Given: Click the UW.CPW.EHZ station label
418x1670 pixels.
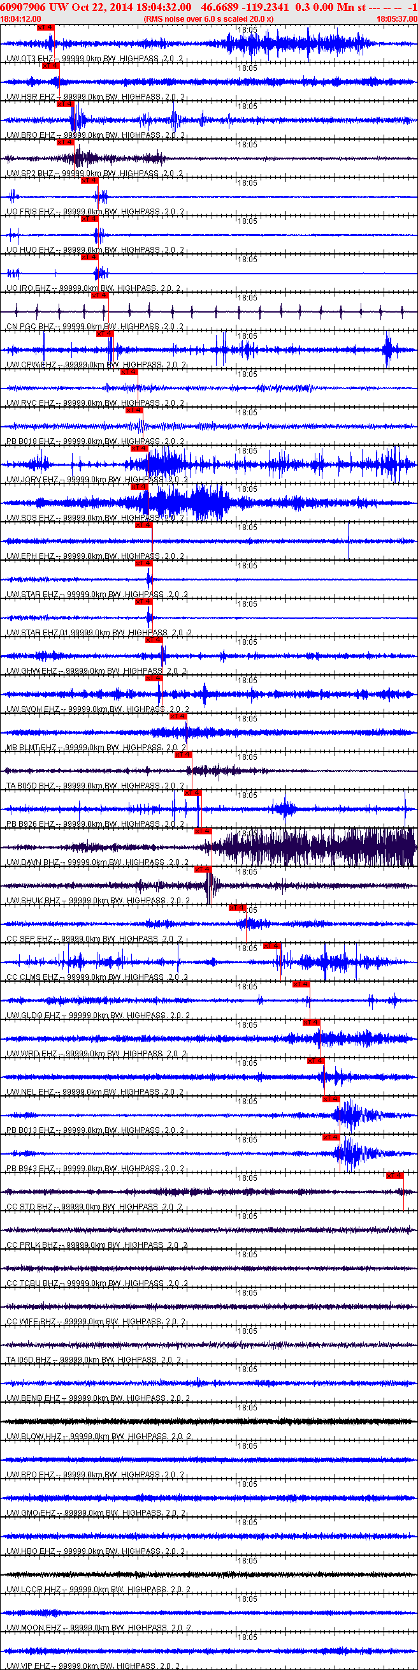Looking at the screenshot, I should [x=97, y=365].
